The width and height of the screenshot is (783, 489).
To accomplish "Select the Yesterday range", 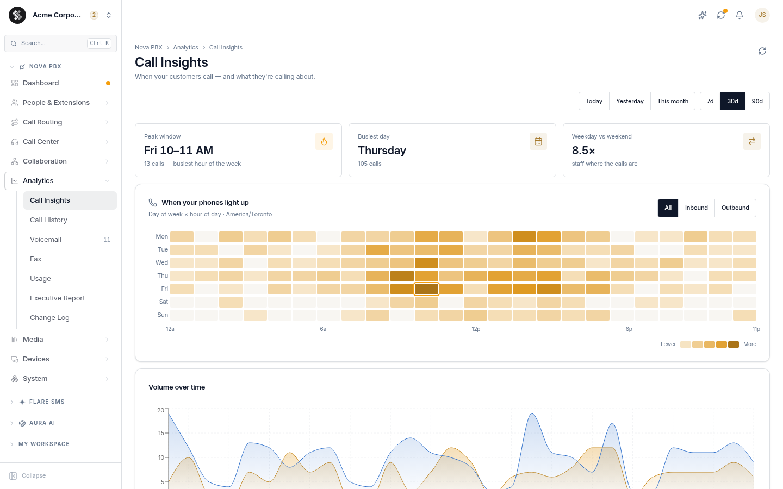I will pyautogui.click(x=630, y=101).
